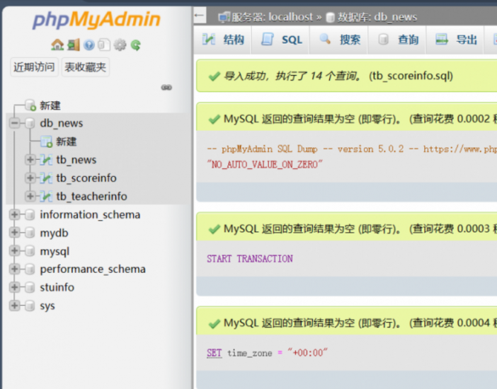
Task: Open the MySQL documentation page icon
Action: pyautogui.click(x=104, y=45)
